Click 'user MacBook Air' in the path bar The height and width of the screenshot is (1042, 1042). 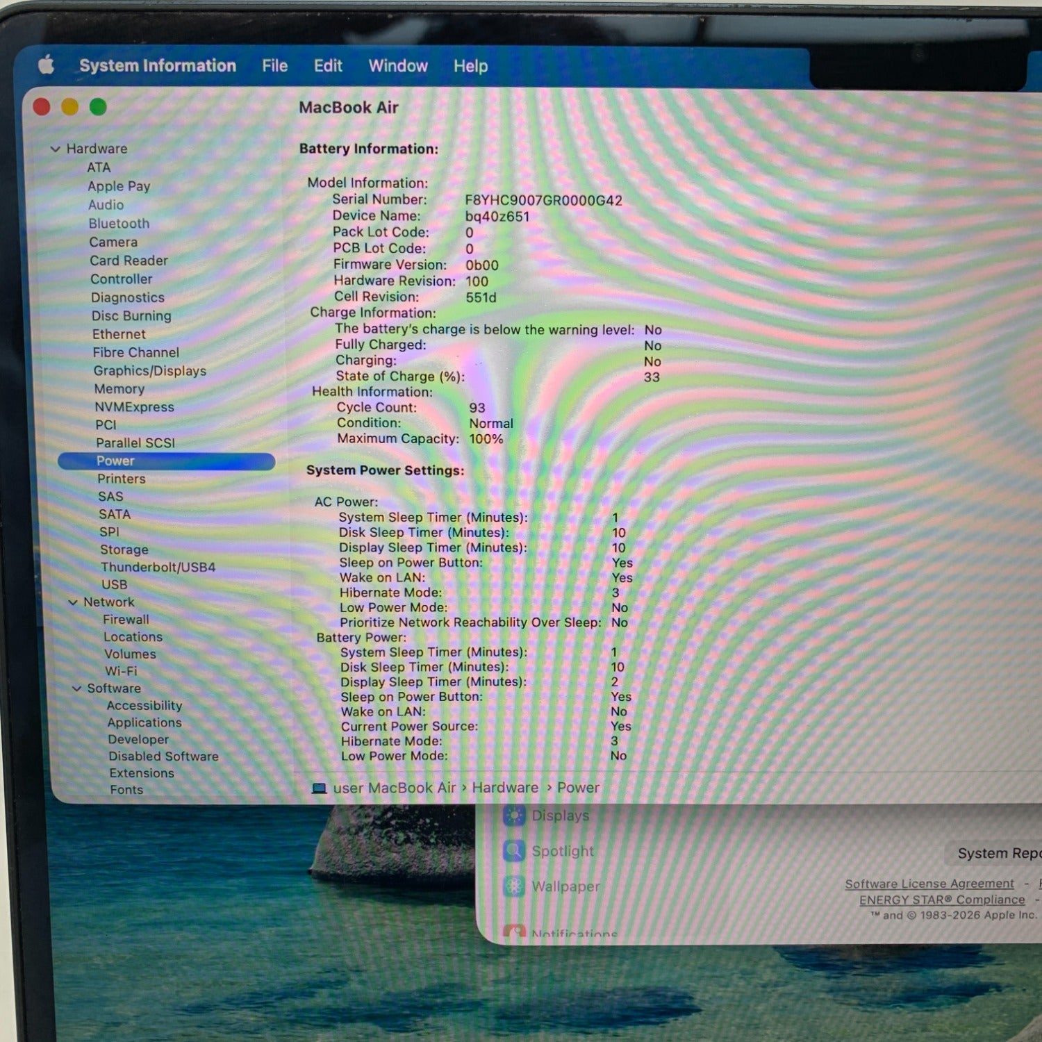(x=395, y=788)
